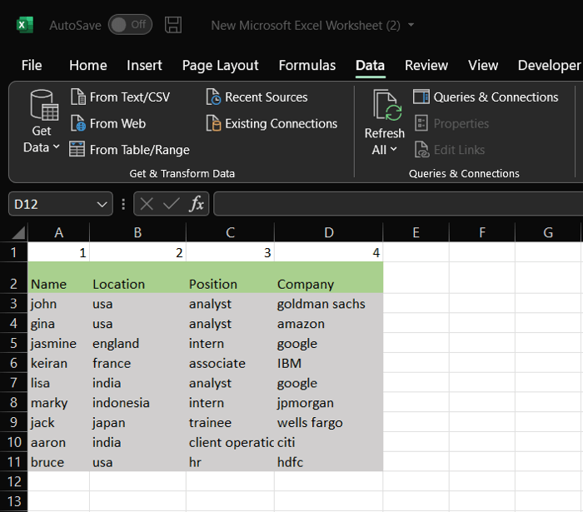The height and width of the screenshot is (512, 583).
Task: Select column F header
Action: point(482,232)
